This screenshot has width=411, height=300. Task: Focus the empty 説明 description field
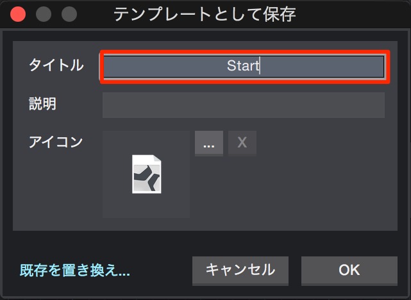click(x=244, y=105)
